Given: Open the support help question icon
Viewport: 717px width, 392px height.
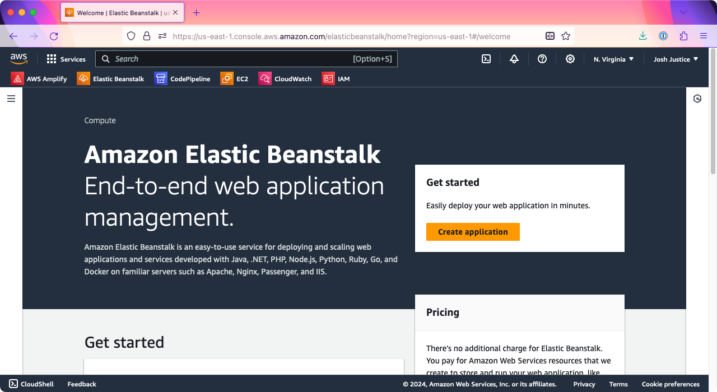Looking at the screenshot, I should [542, 59].
